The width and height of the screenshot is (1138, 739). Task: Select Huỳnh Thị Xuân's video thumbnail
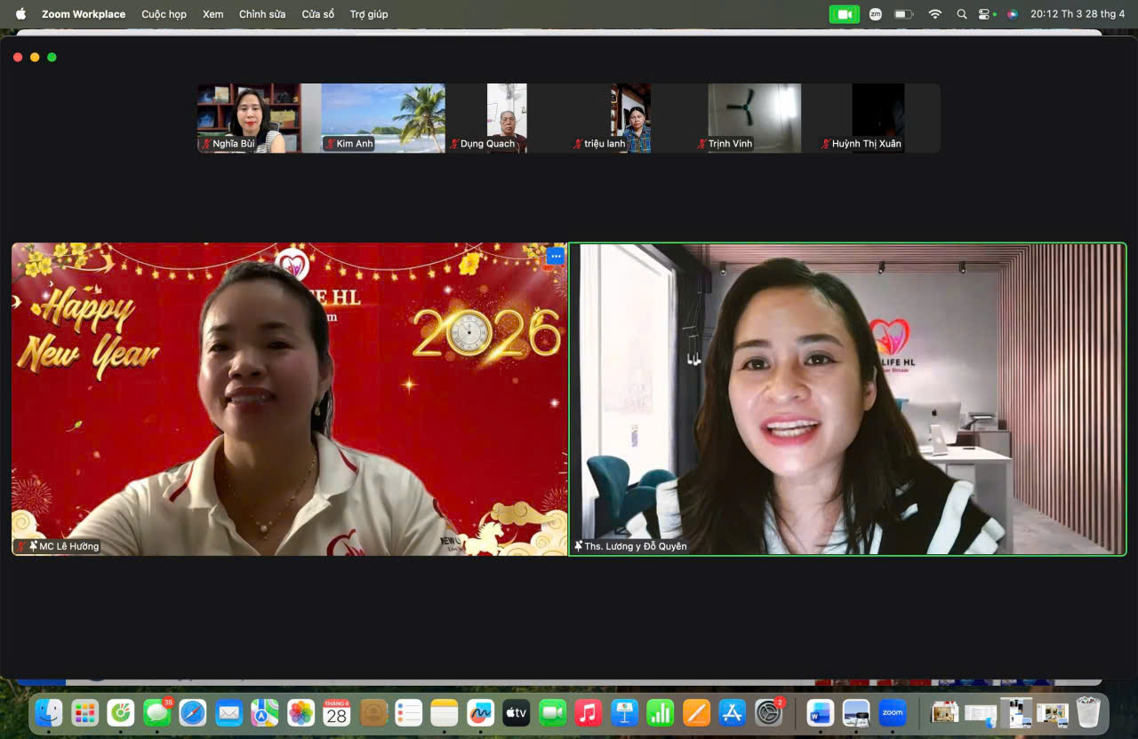[878, 118]
